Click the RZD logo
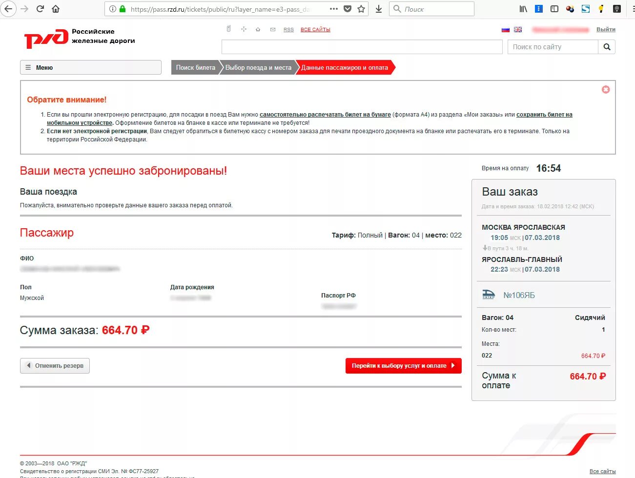Screen dimensions: 635x478 46,39
